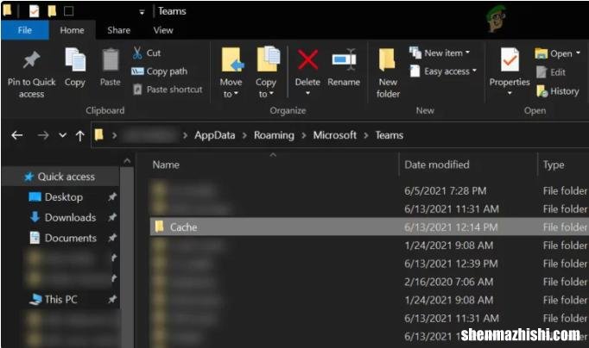Image resolution: width=589 pixels, height=348 pixels.
Task: Click the date 6/5/2021 7:28 PM
Action: click(445, 191)
